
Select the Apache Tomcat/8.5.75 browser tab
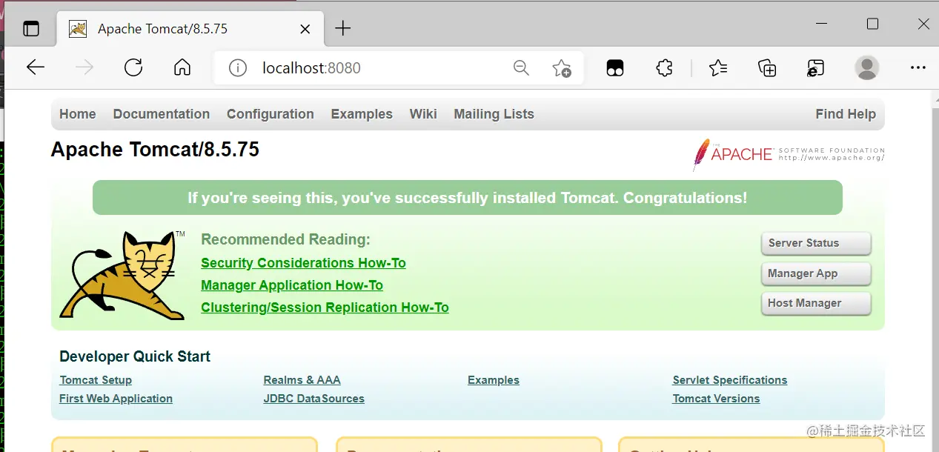(x=191, y=29)
